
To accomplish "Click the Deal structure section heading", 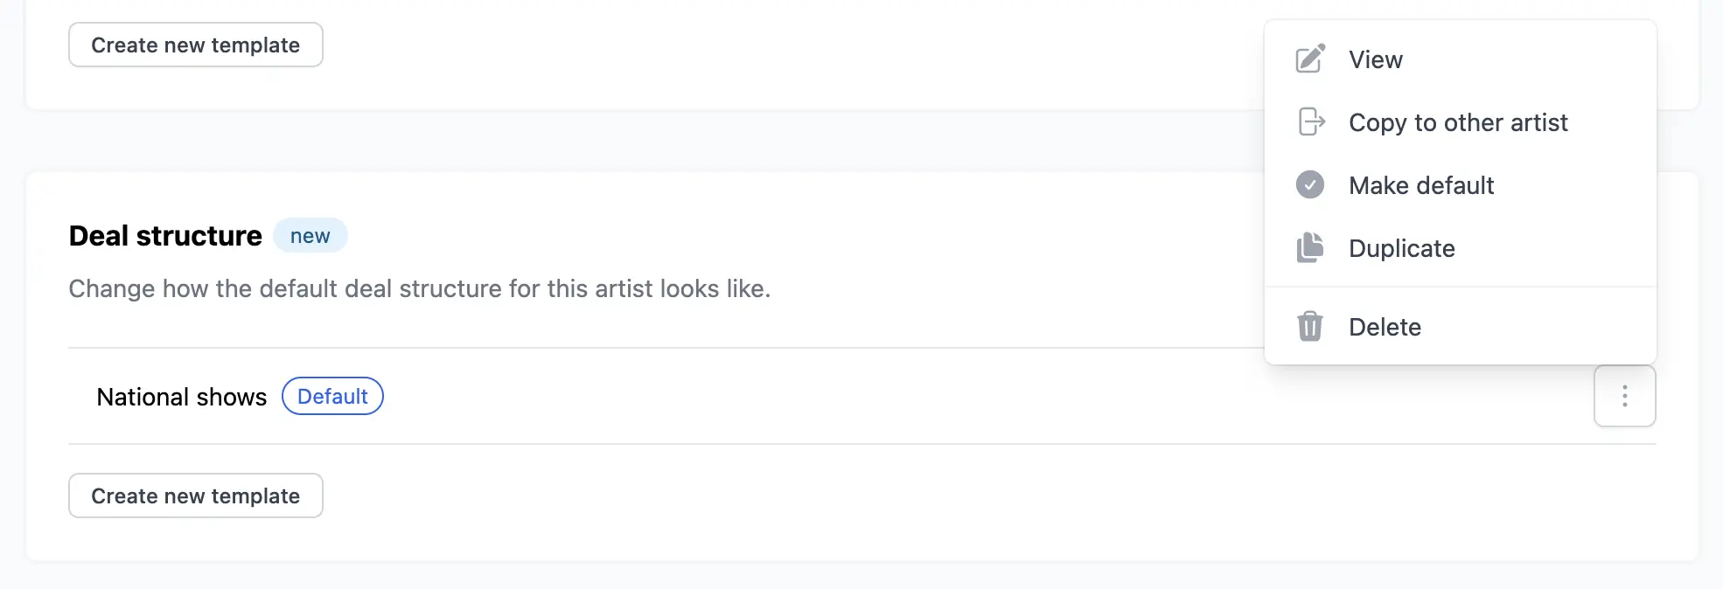I will click(165, 236).
